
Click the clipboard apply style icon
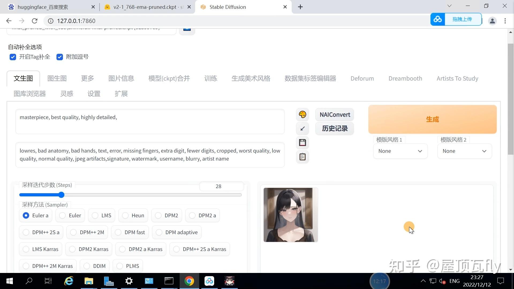point(303,157)
